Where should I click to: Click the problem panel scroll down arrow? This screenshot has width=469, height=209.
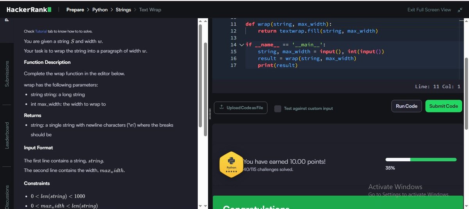coord(200,205)
